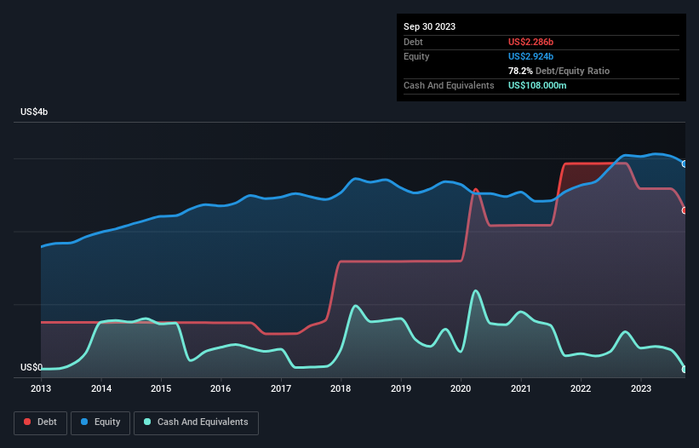Click the US$2.924b equity value
The width and height of the screenshot is (699, 448).
point(530,56)
